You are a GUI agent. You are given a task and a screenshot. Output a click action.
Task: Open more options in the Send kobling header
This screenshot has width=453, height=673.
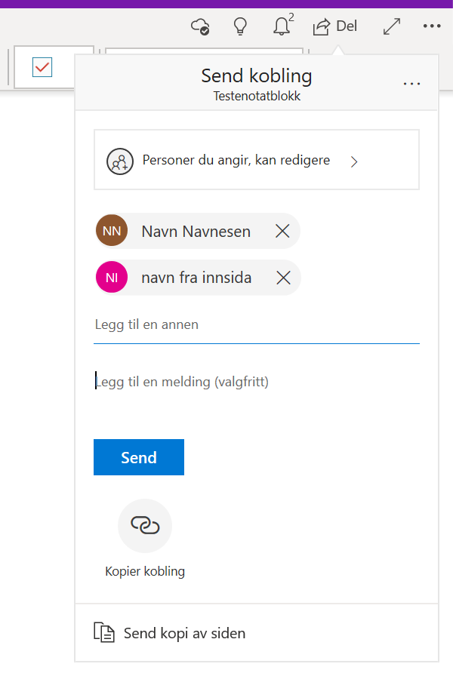[x=411, y=84]
